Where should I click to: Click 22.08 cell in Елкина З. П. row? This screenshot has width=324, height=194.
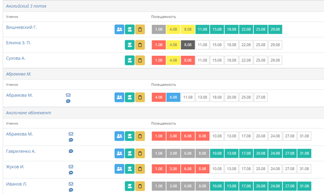pyautogui.click(x=246, y=45)
